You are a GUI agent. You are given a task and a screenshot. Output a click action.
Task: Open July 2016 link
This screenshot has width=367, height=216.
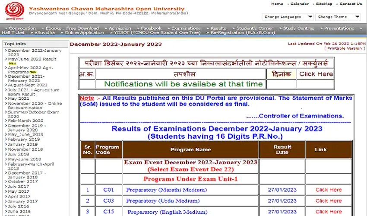click(x=18, y=206)
